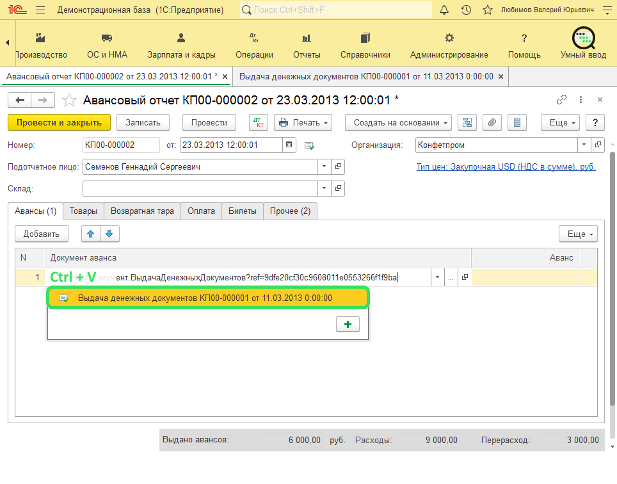This screenshot has width=617, height=484.
Task: Open the main hamburger menu
Action: point(40,10)
